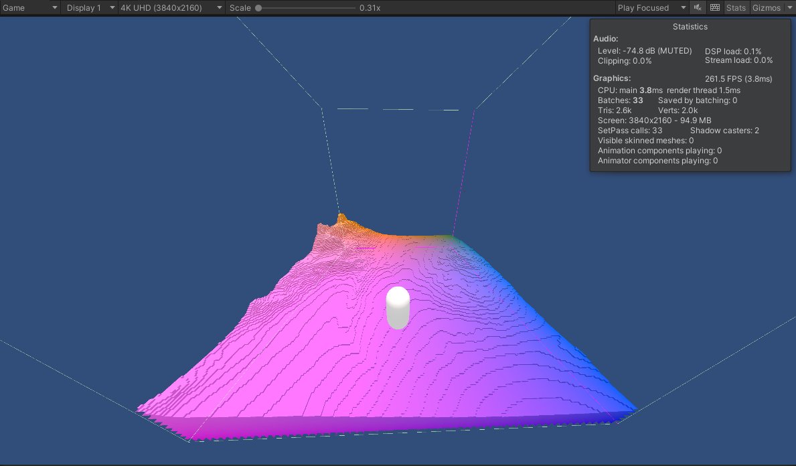This screenshot has height=466, width=796.
Task: Click the Saved by batching: 0 text
Action: [698, 100]
